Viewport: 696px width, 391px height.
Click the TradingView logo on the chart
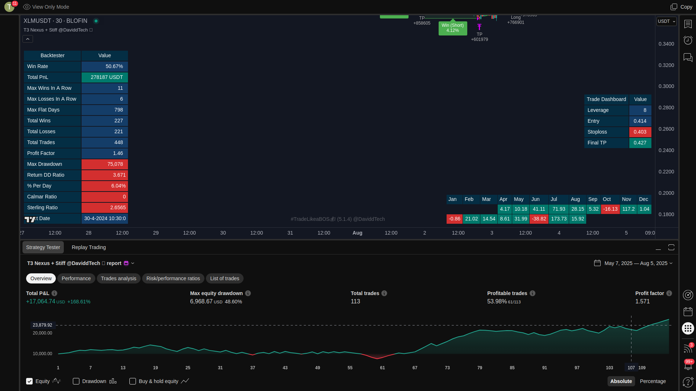point(30,219)
